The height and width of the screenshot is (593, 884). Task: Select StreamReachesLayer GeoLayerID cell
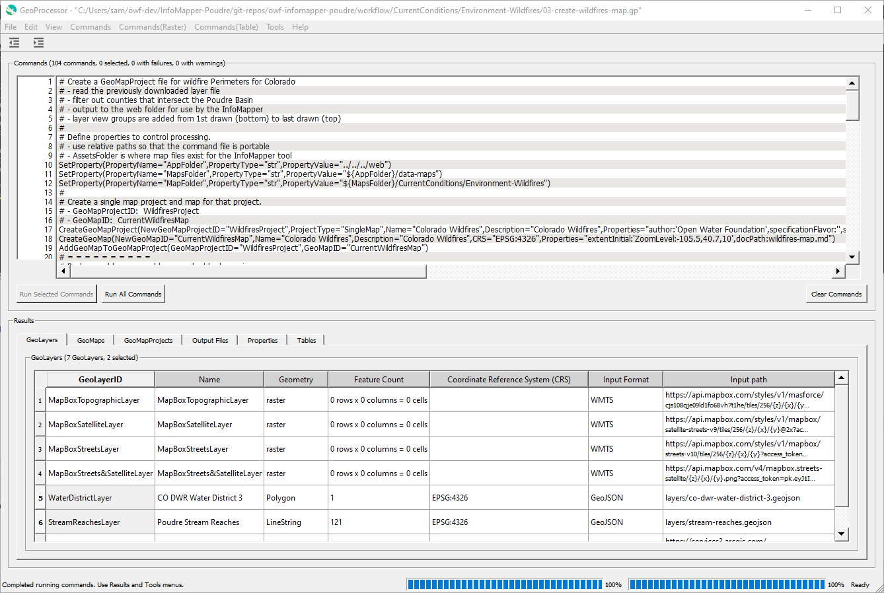coord(100,522)
